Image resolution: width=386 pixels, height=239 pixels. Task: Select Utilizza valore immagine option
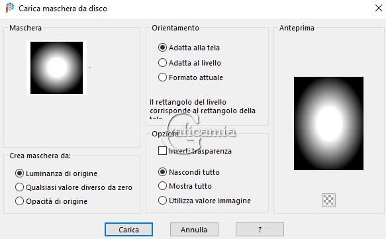(x=205, y=201)
